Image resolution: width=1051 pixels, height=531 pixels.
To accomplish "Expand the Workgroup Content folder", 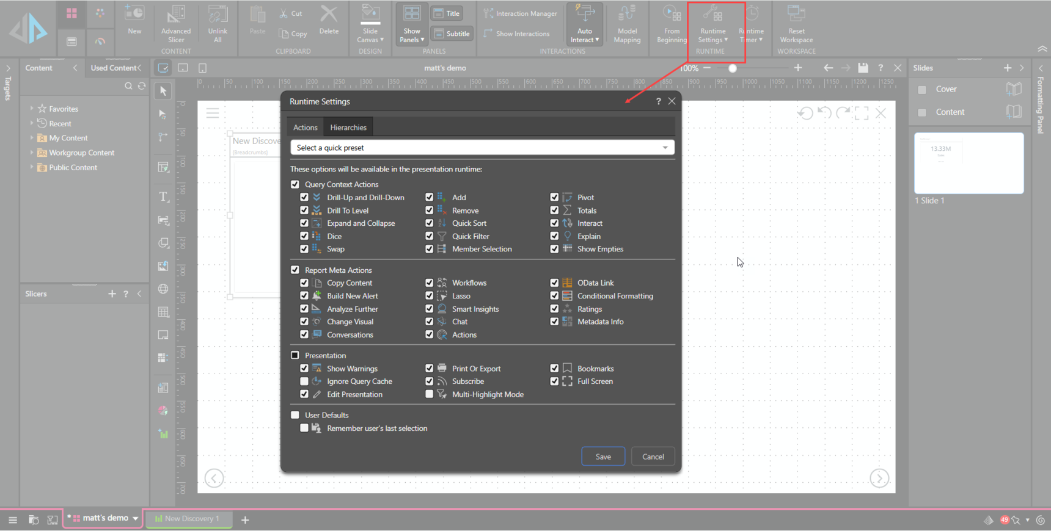I will 32,153.
